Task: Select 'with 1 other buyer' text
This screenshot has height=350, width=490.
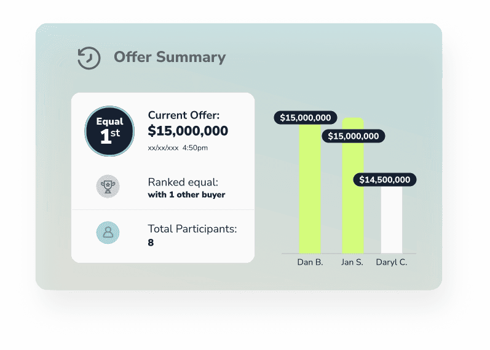Action: point(186,195)
